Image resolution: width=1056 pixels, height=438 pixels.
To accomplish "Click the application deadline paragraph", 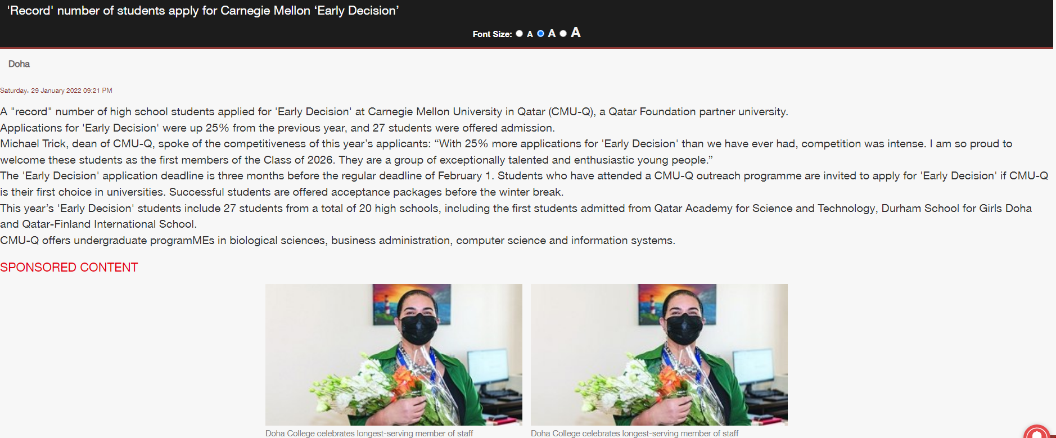I will [x=524, y=184].
